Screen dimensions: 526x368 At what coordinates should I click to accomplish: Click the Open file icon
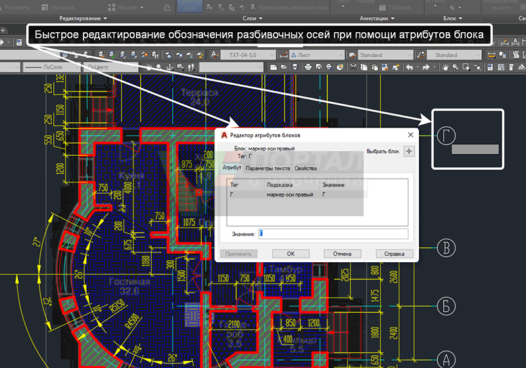click(284, 68)
